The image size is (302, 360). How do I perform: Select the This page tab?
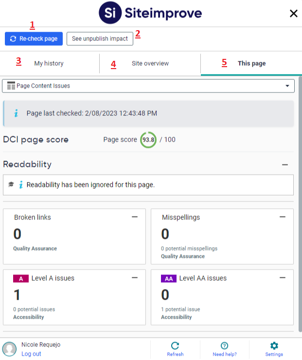[251, 63]
